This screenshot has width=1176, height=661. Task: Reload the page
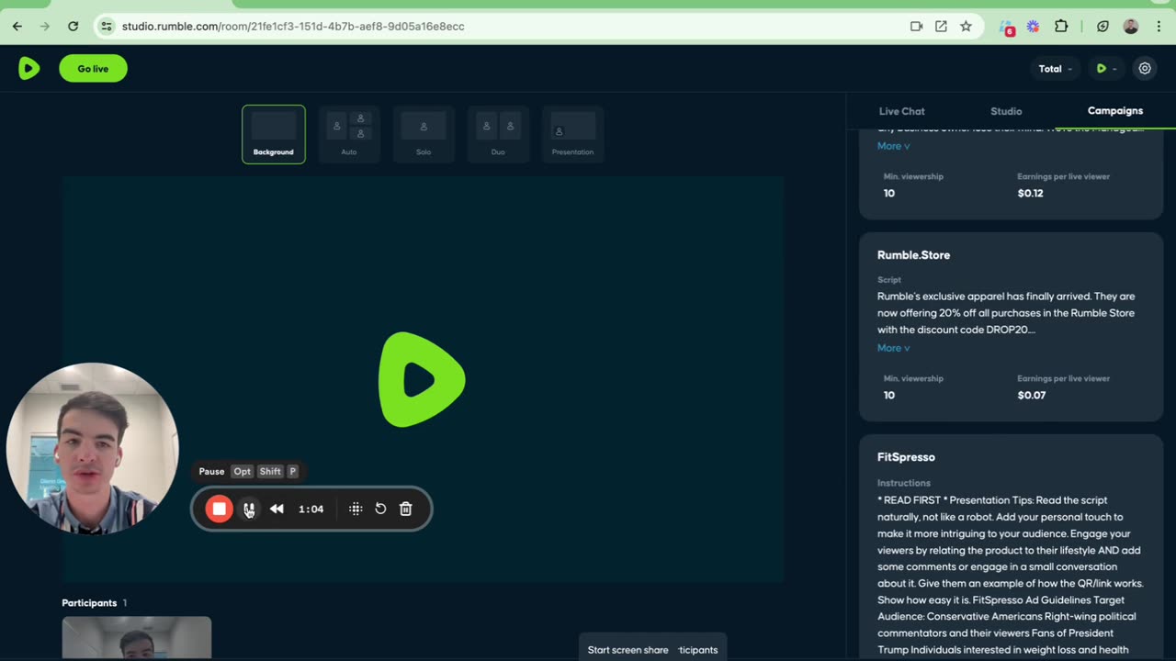click(73, 27)
